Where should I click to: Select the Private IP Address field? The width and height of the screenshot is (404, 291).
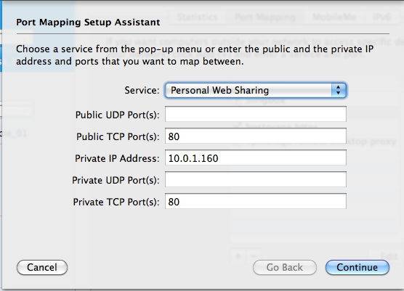point(256,157)
